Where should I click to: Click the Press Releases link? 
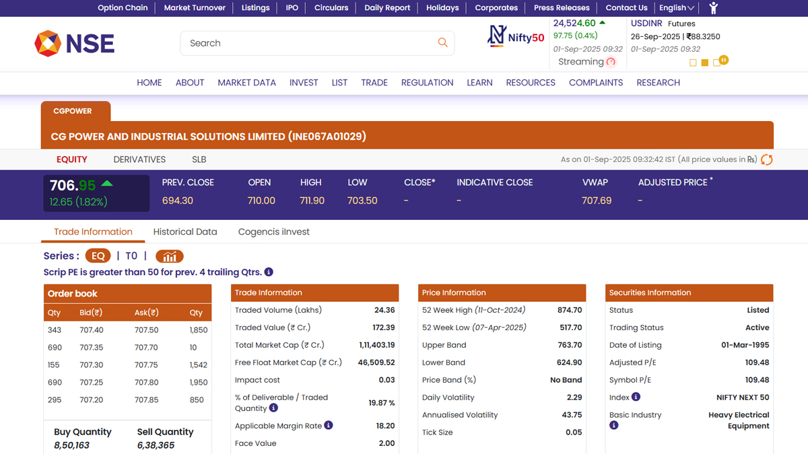[x=562, y=8]
